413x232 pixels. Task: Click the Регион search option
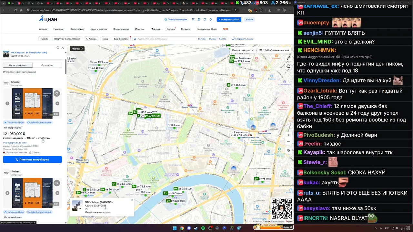[202, 39]
